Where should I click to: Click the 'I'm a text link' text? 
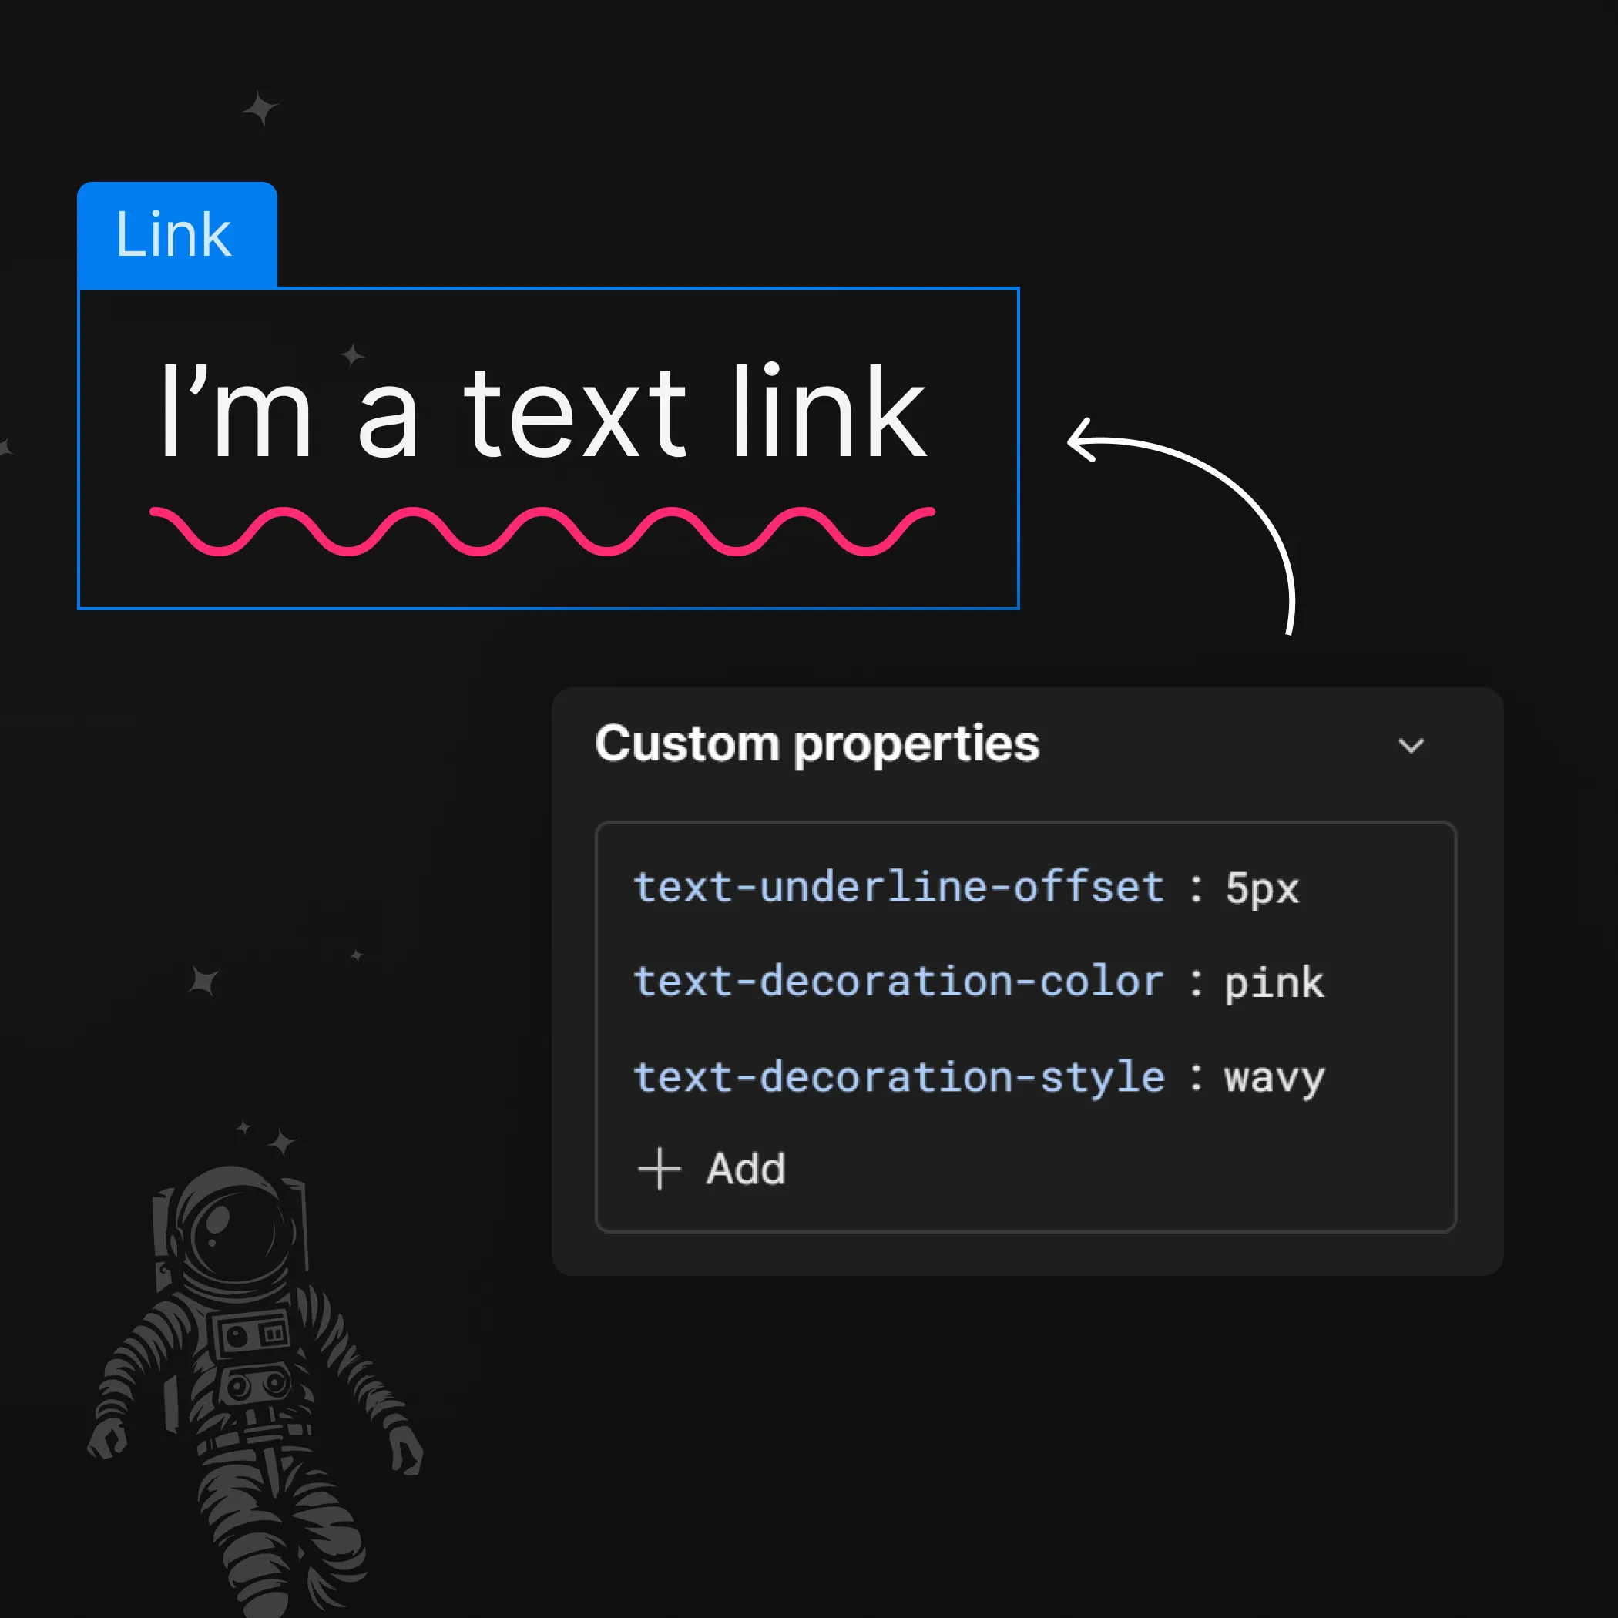point(545,411)
